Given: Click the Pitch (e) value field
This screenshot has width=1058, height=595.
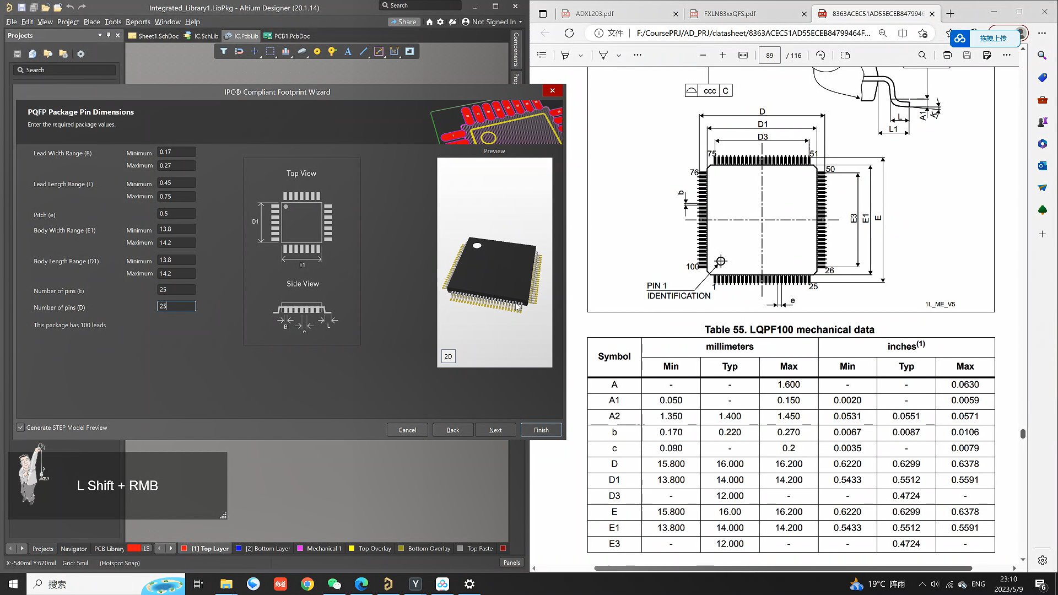Looking at the screenshot, I should [x=176, y=214].
